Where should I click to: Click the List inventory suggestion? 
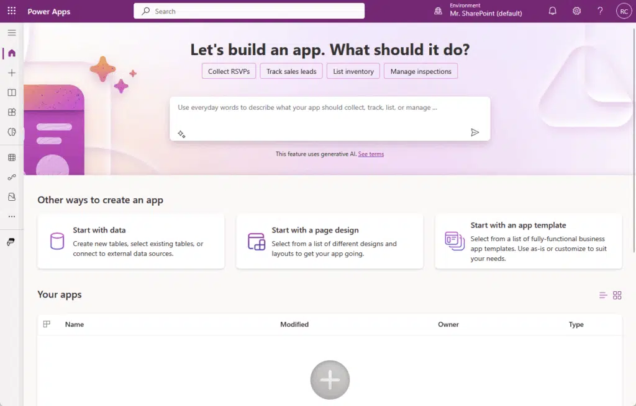click(353, 71)
